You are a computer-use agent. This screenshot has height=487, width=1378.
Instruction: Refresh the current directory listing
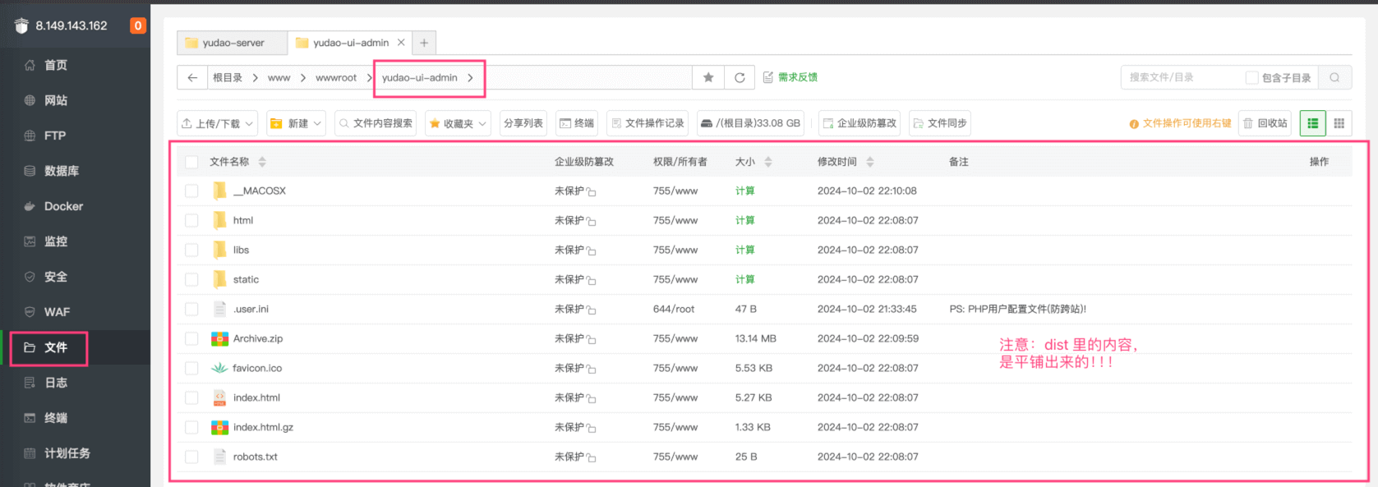pyautogui.click(x=740, y=78)
